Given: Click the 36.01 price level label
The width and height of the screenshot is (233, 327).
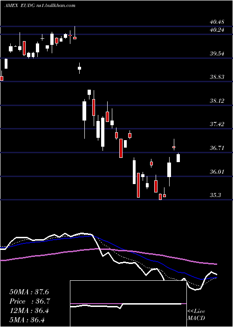Looking at the screenshot, I should 217,172.
